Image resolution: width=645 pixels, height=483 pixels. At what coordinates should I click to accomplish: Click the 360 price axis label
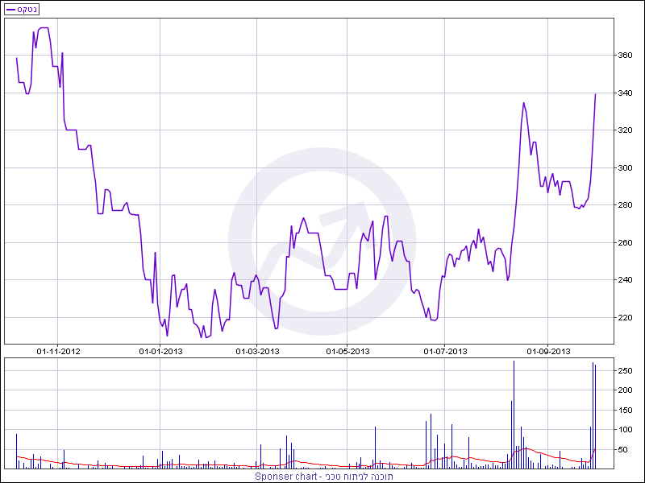coord(625,56)
